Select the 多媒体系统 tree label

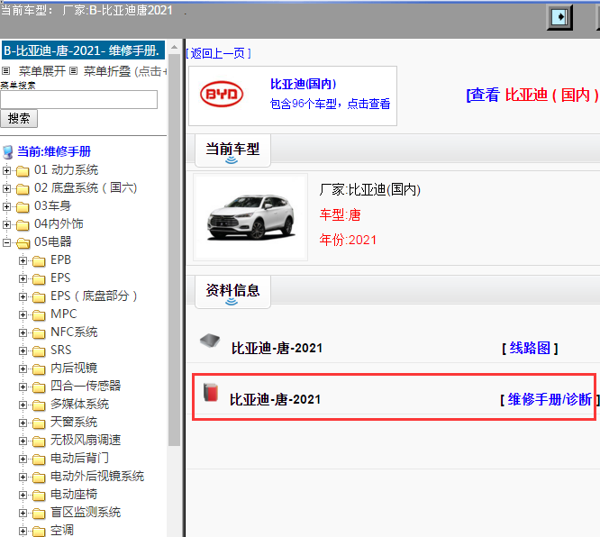79,405
